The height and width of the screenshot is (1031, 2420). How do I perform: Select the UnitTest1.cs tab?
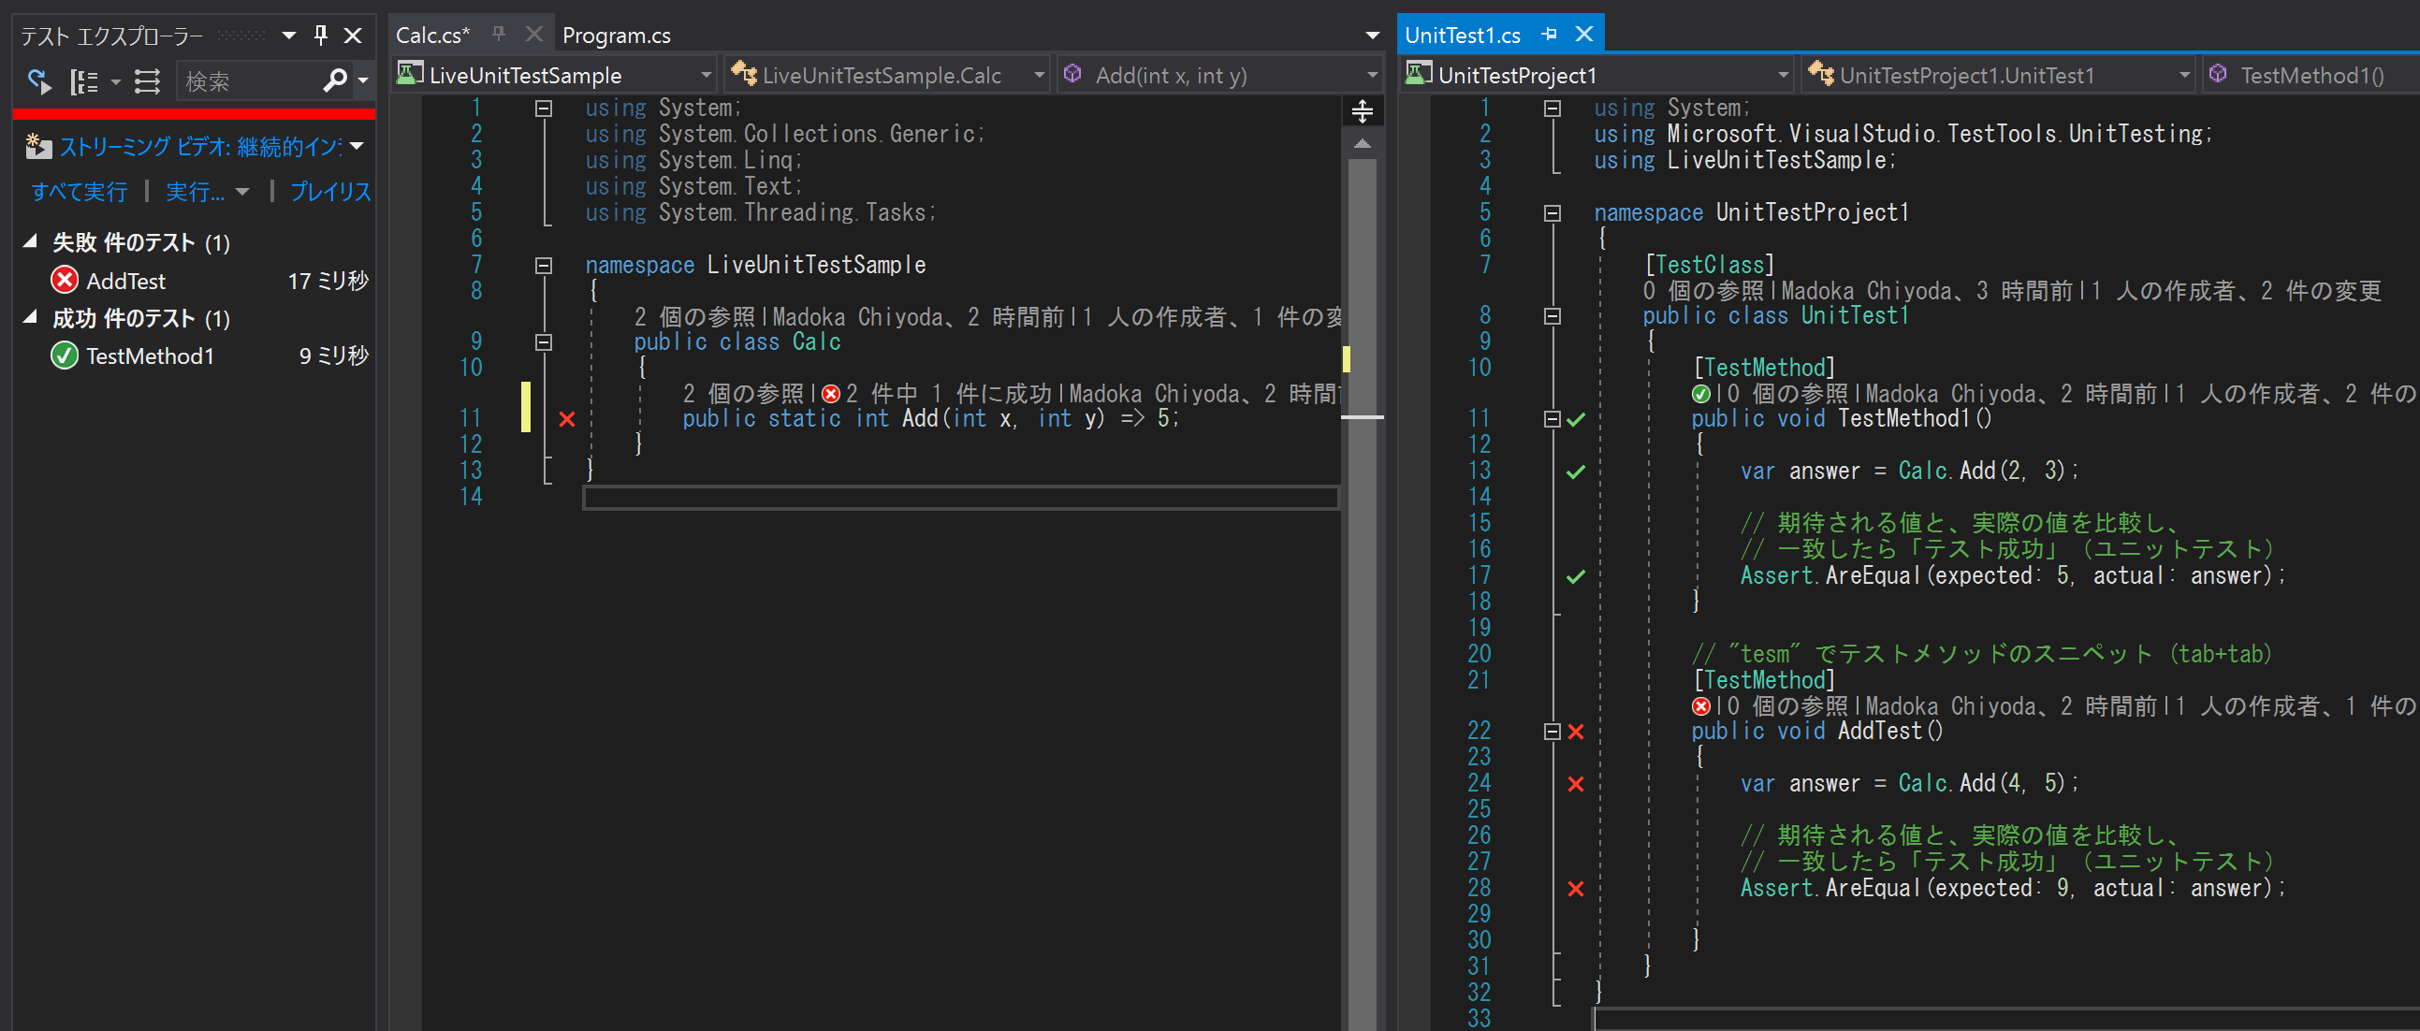pyautogui.click(x=1463, y=36)
